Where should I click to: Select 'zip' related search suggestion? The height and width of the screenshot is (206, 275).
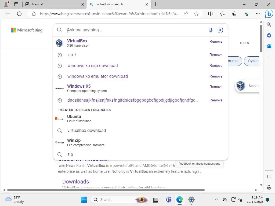point(140,154)
